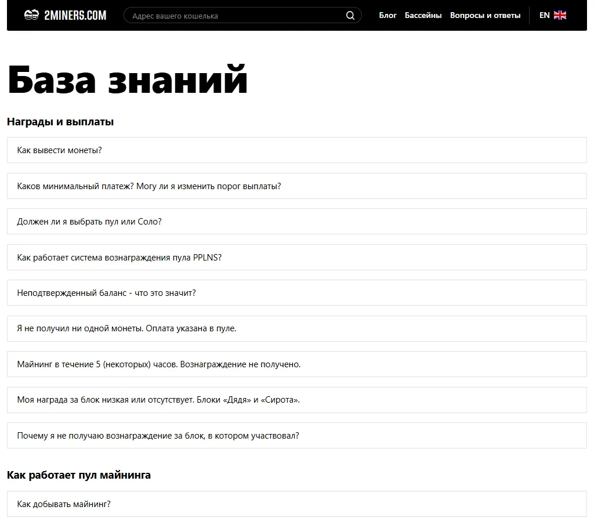Click the search magnifier icon
The width and height of the screenshot is (605, 521).
(350, 16)
